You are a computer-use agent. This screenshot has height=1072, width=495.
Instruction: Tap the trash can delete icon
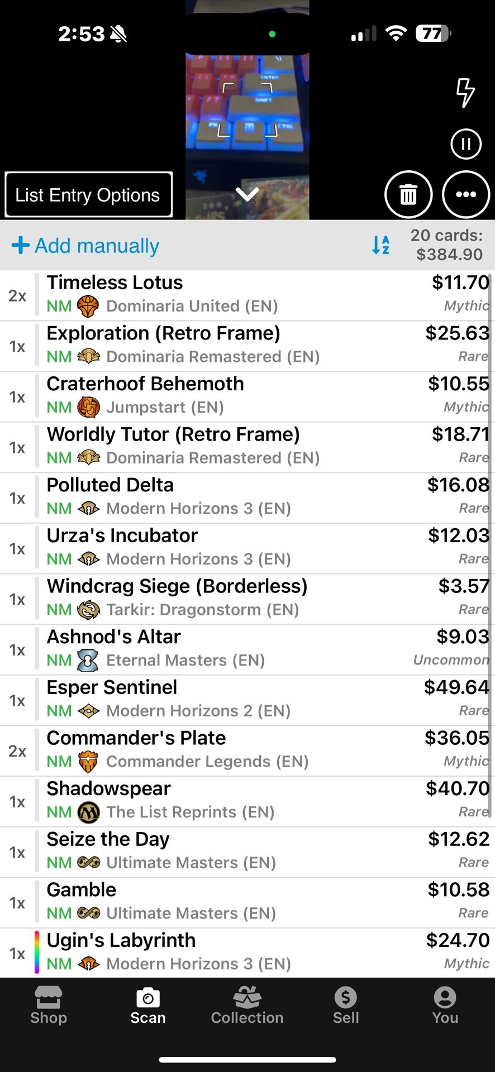point(408,194)
